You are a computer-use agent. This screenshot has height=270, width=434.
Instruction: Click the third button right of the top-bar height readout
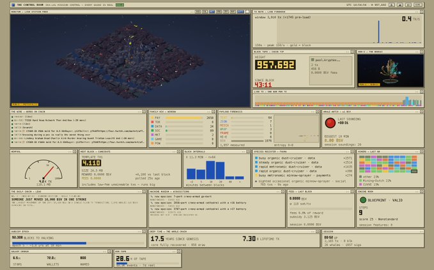tap(408, 5)
